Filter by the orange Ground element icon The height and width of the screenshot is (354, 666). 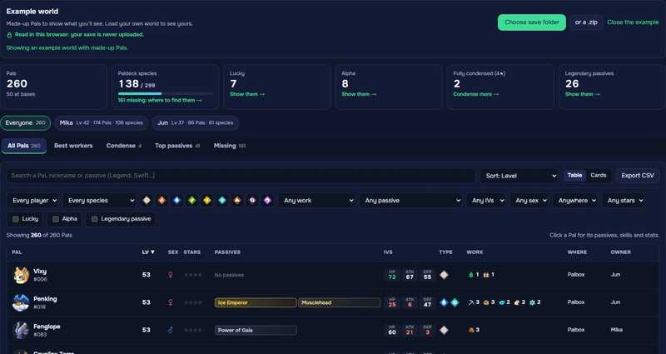tap(237, 200)
